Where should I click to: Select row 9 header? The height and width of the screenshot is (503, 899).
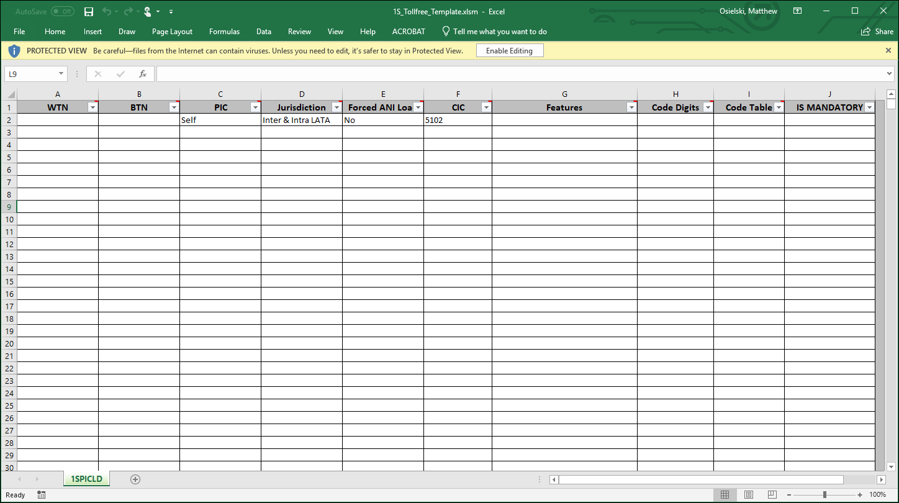pos(9,207)
